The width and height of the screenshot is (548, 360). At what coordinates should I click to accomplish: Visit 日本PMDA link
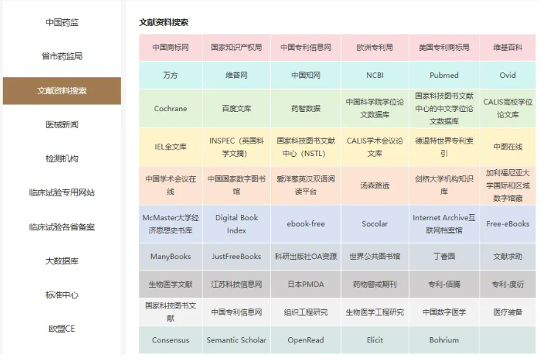pyautogui.click(x=309, y=288)
